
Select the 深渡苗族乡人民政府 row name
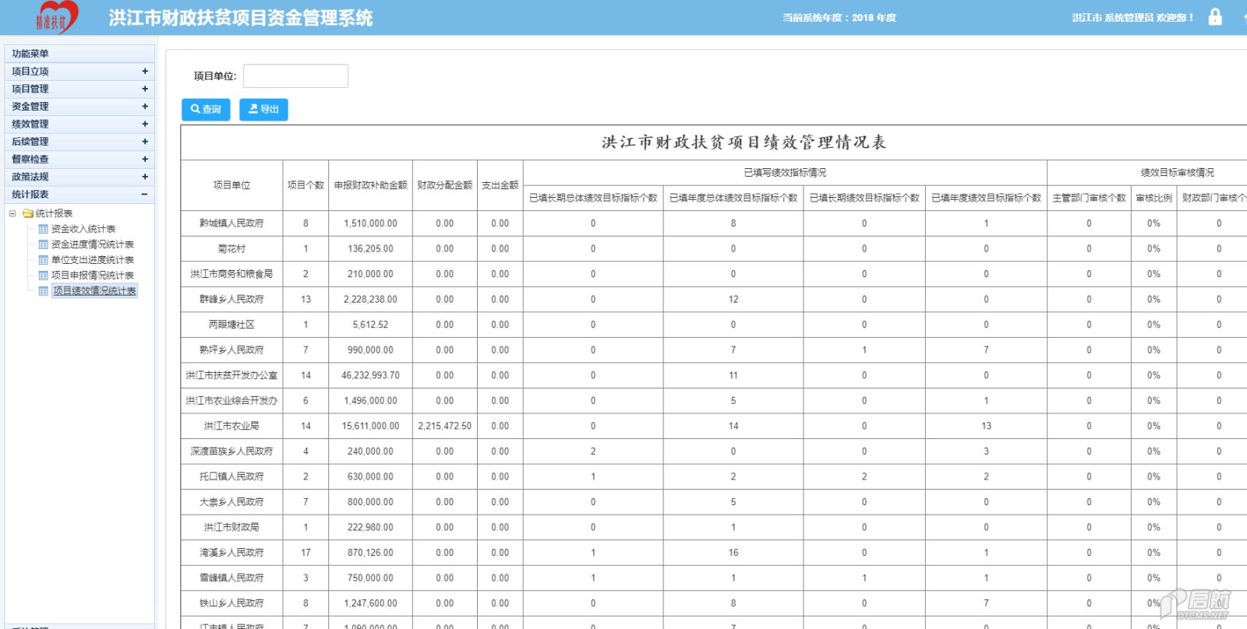(231, 452)
